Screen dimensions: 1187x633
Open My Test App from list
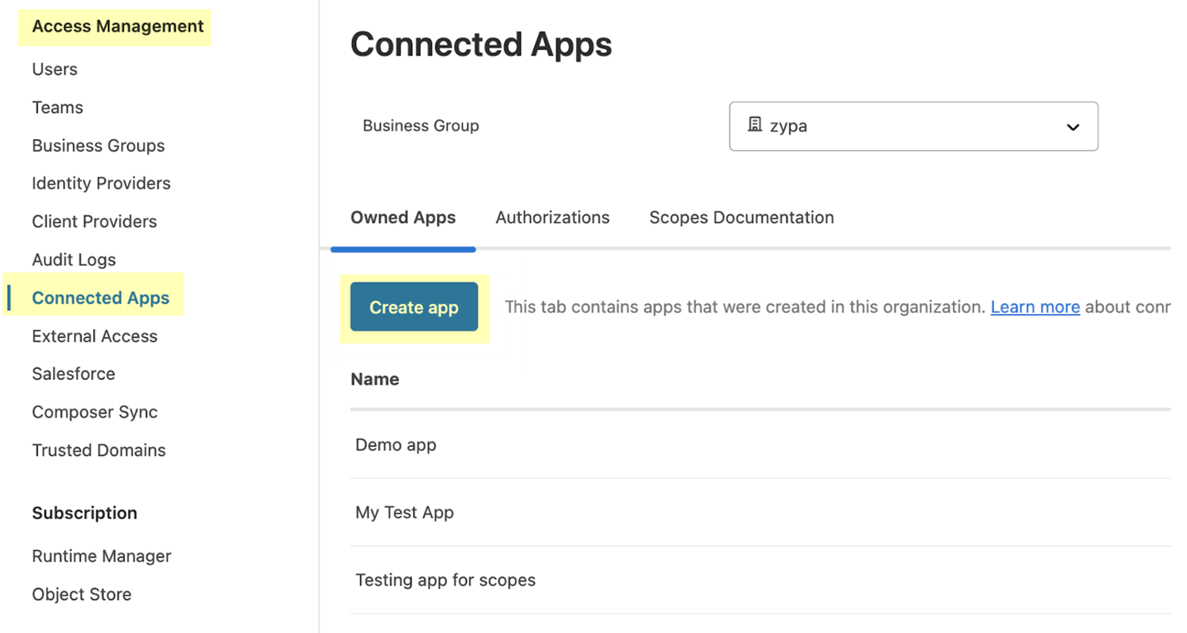(x=404, y=513)
